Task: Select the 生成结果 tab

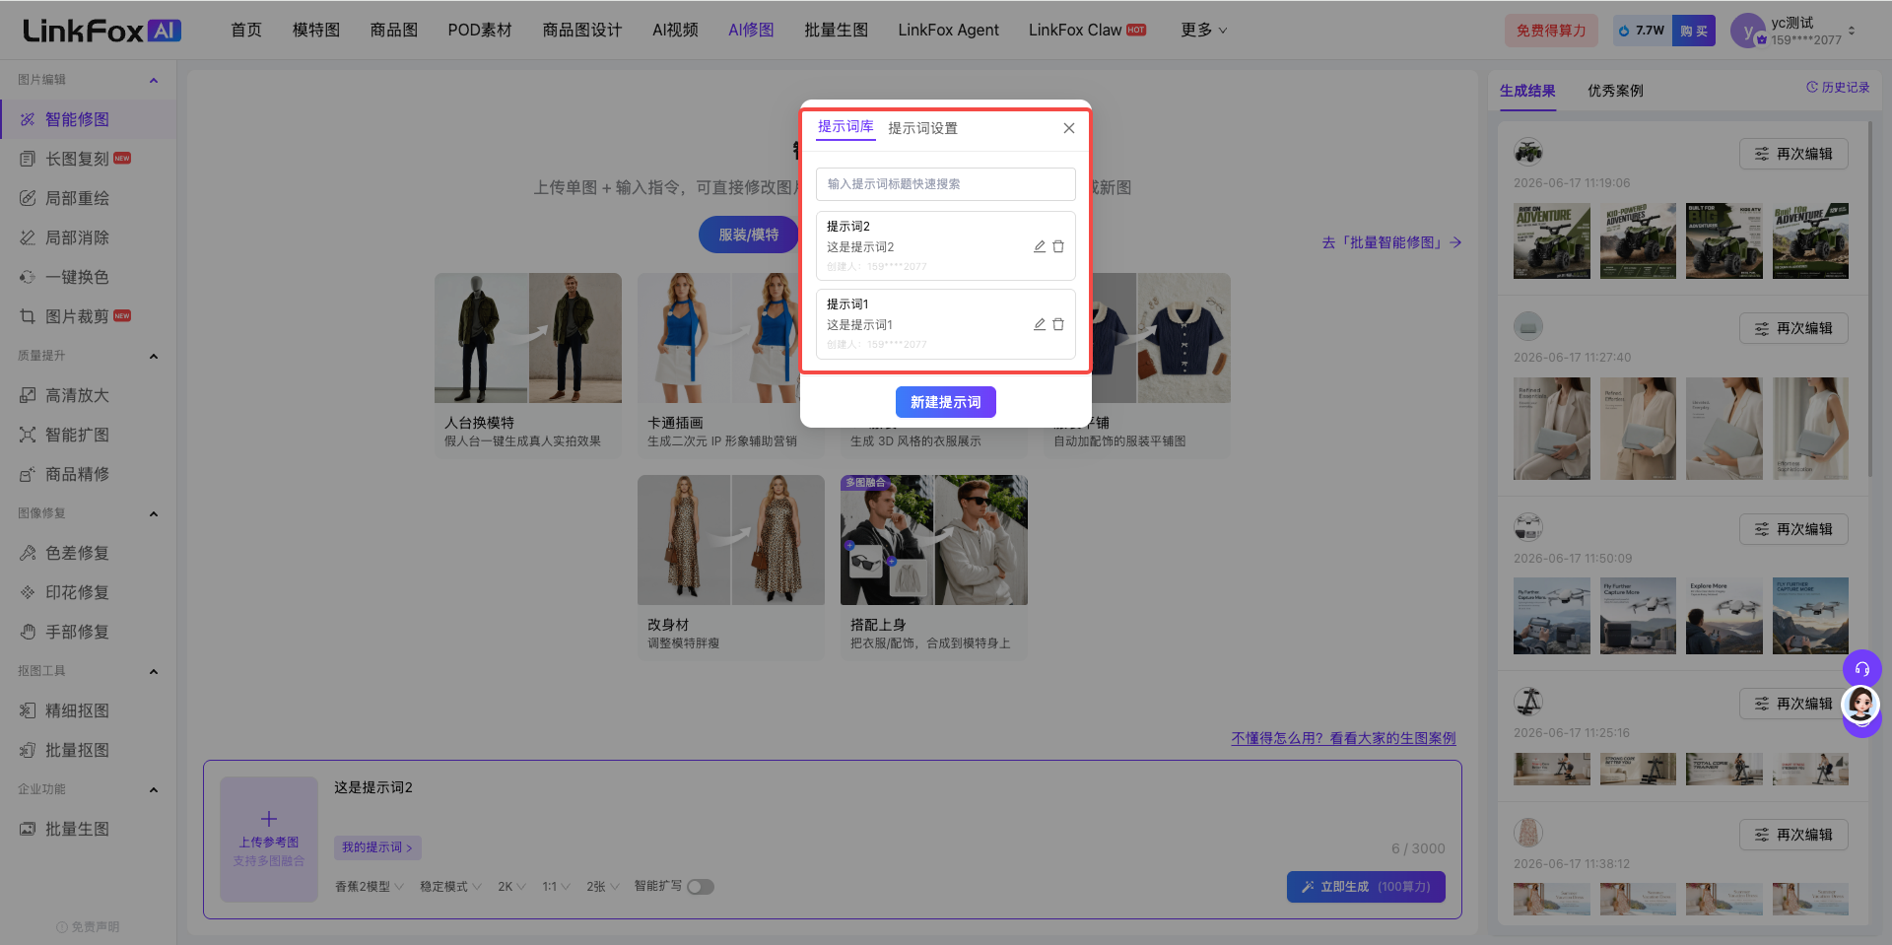Action: coord(1527,91)
